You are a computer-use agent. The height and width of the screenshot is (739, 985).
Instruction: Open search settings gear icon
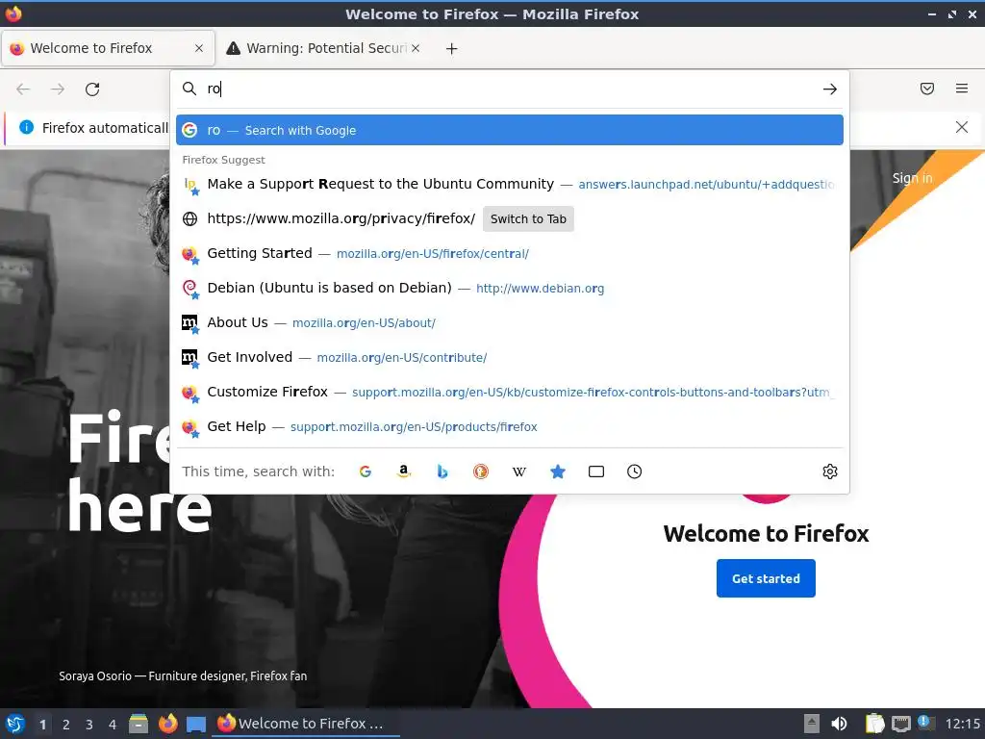tap(830, 471)
